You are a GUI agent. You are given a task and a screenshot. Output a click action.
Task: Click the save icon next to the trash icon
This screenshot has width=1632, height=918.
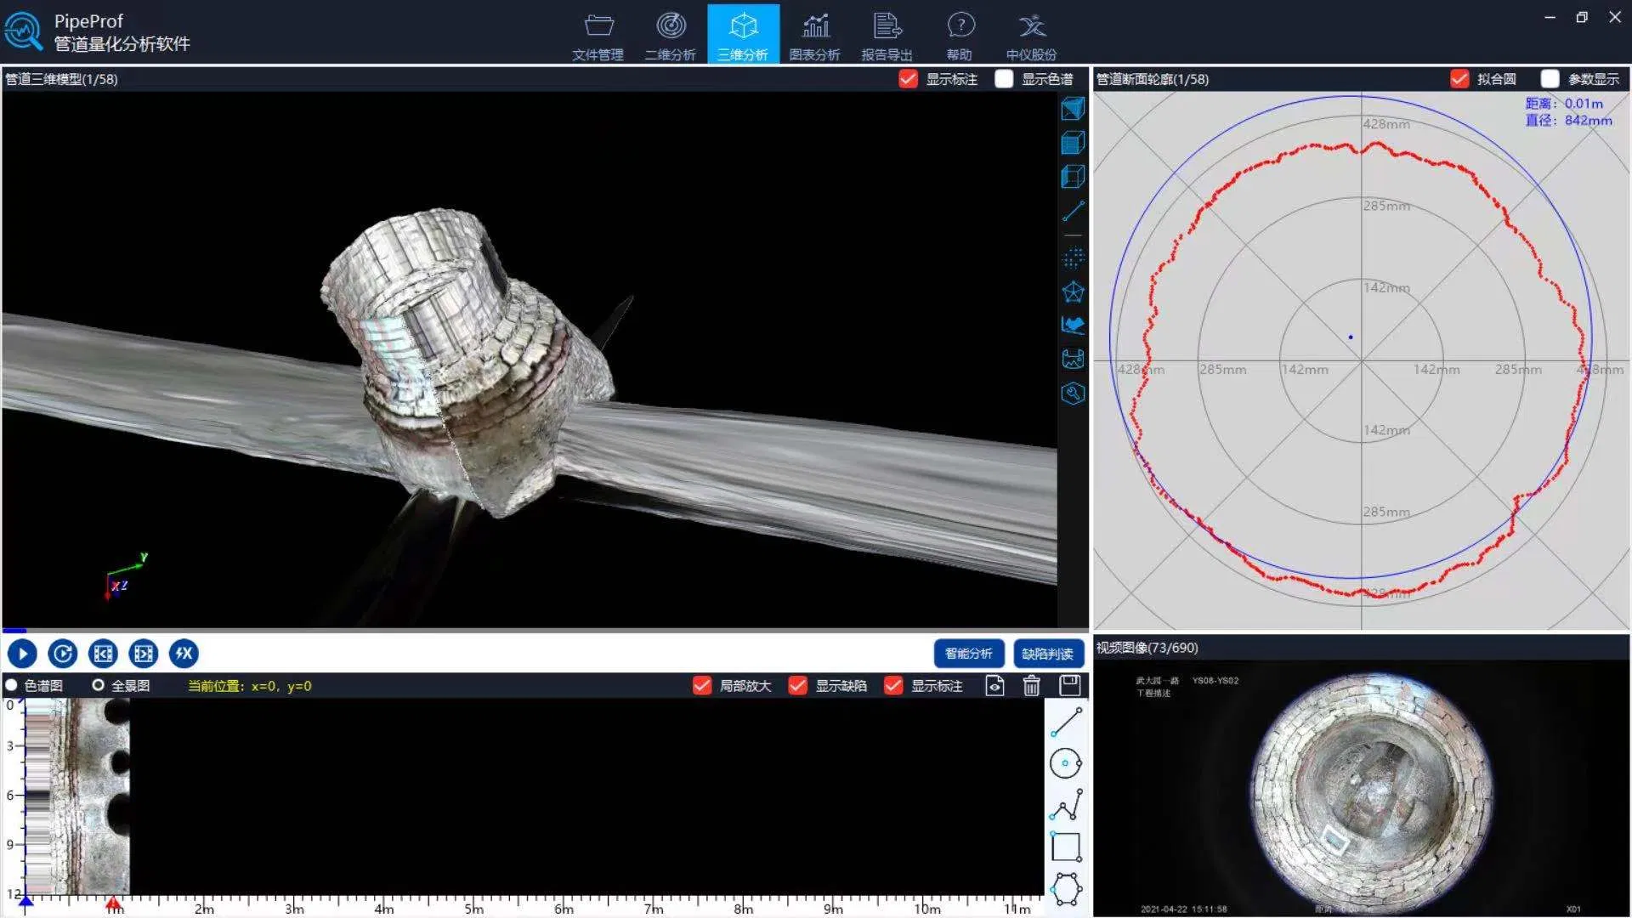(x=1069, y=685)
